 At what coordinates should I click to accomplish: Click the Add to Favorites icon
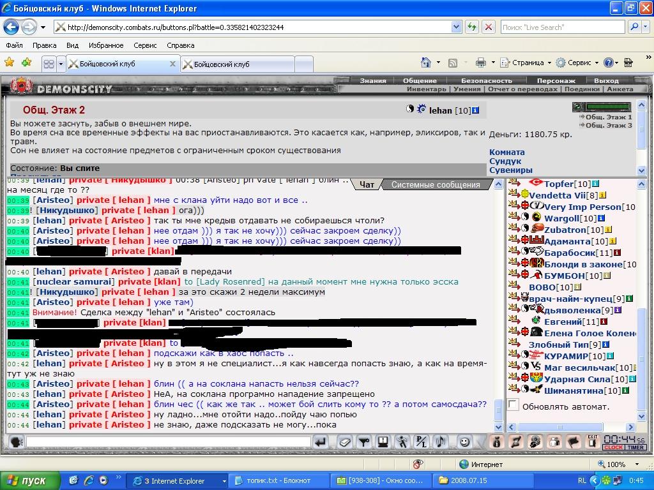27,63
